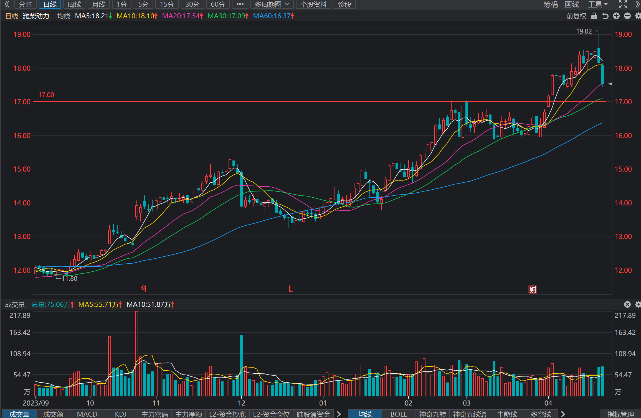Switch to 1分 minute chart
Screen dimensions: 641x418
[x=122, y=4]
